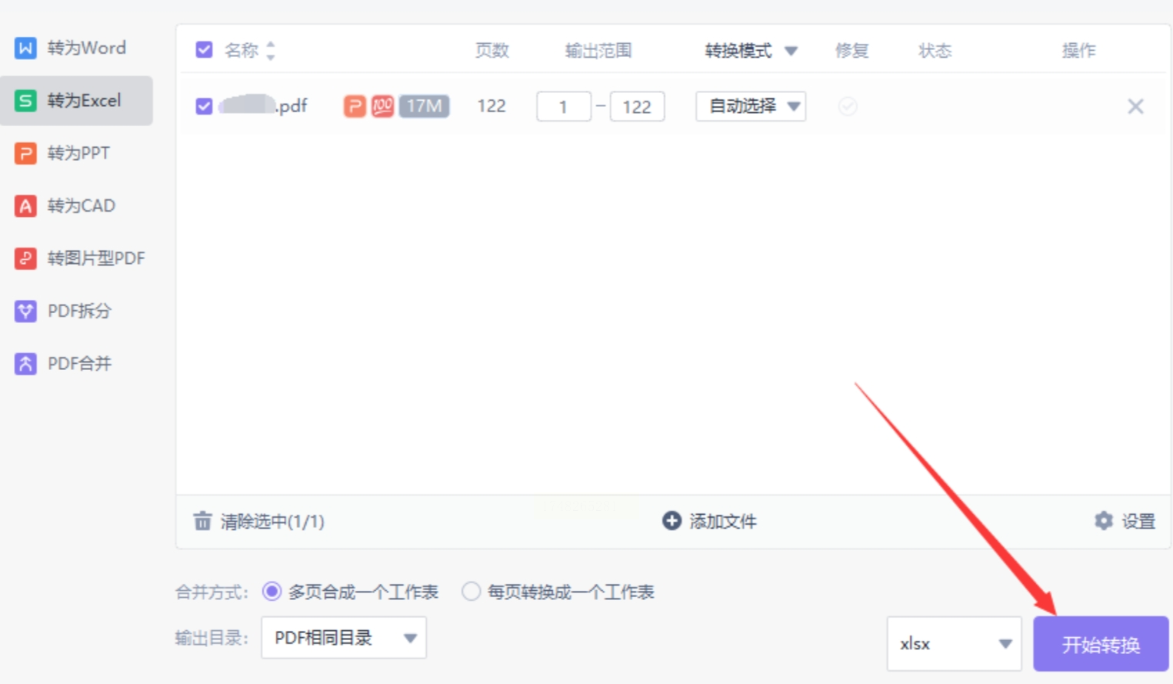The image size is (1173, 684).
Task: Click the plus icon to add file
Action: tap(671, 521)
